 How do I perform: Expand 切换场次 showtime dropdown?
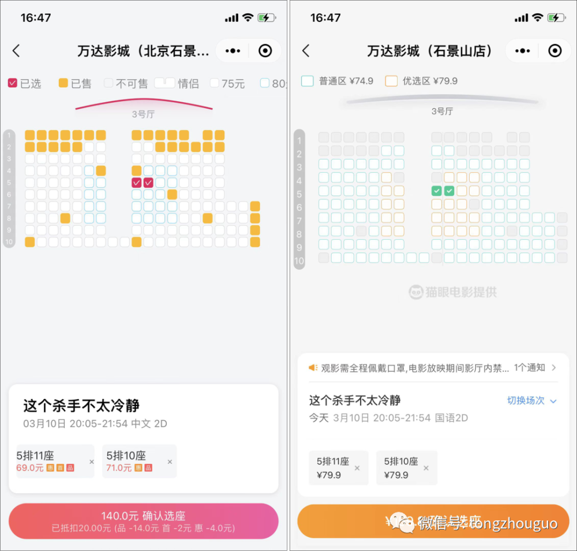(x=532, y=400)
